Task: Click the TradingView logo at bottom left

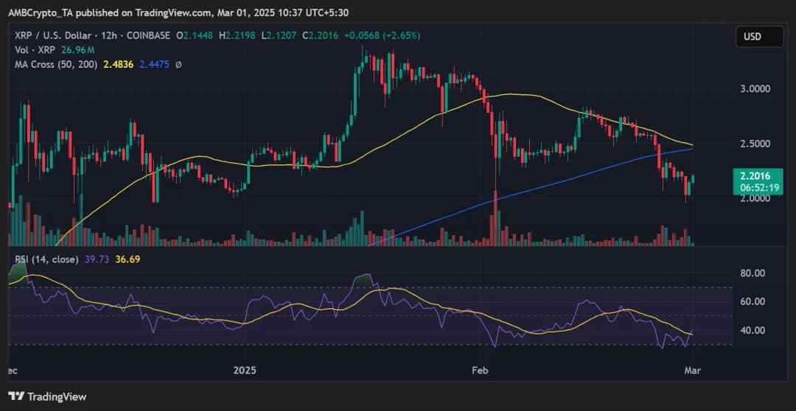Action: point(47,397)
